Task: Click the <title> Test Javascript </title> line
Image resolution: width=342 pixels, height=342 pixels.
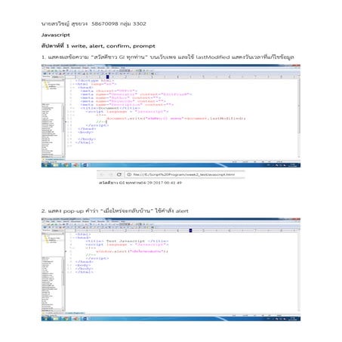Action: pos(127,241)
